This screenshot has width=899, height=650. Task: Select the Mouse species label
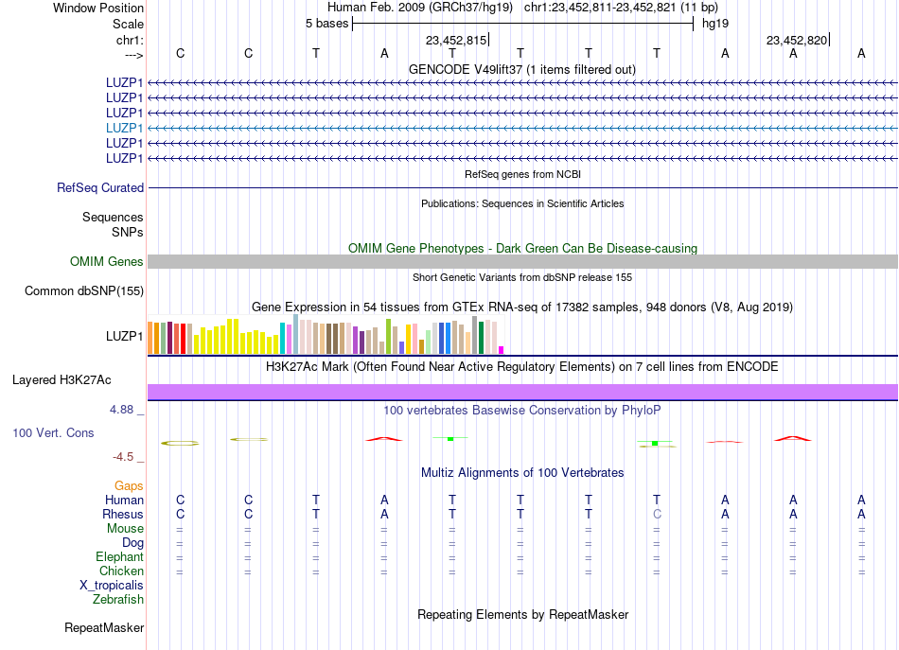coord(125,529)
